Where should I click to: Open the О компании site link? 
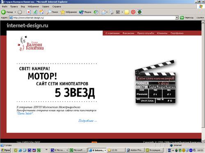[x=112, y=33]
